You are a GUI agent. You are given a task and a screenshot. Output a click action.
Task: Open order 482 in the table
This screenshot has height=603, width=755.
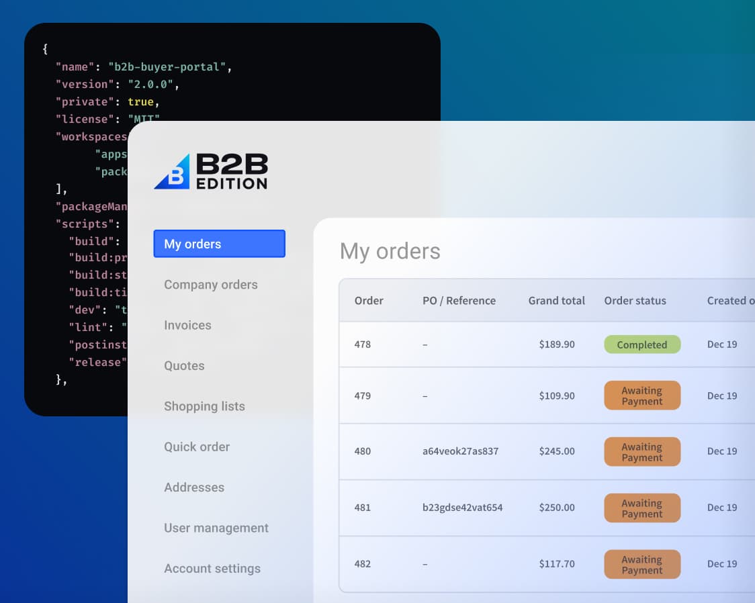tap(363, 564)
